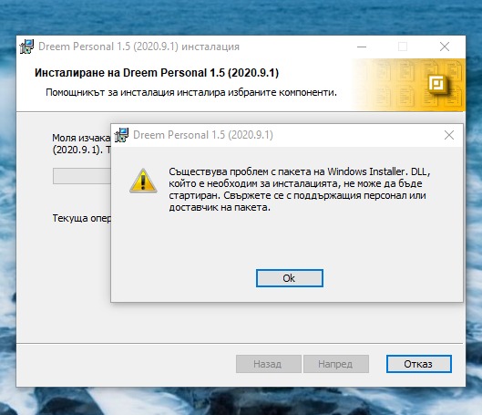Click the heading Инсталиране на Dreem Personal 1.5

point(157,73)
